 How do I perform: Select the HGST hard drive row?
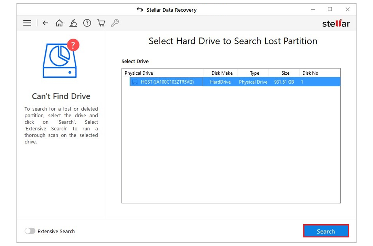coord(206,82)
